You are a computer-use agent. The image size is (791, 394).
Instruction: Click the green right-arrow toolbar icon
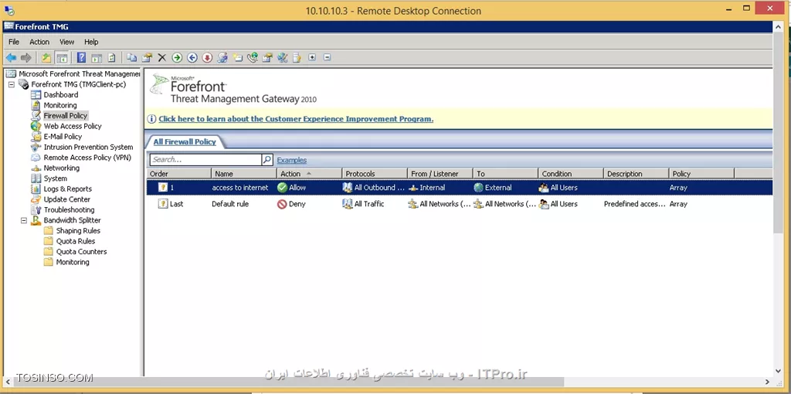177,57
